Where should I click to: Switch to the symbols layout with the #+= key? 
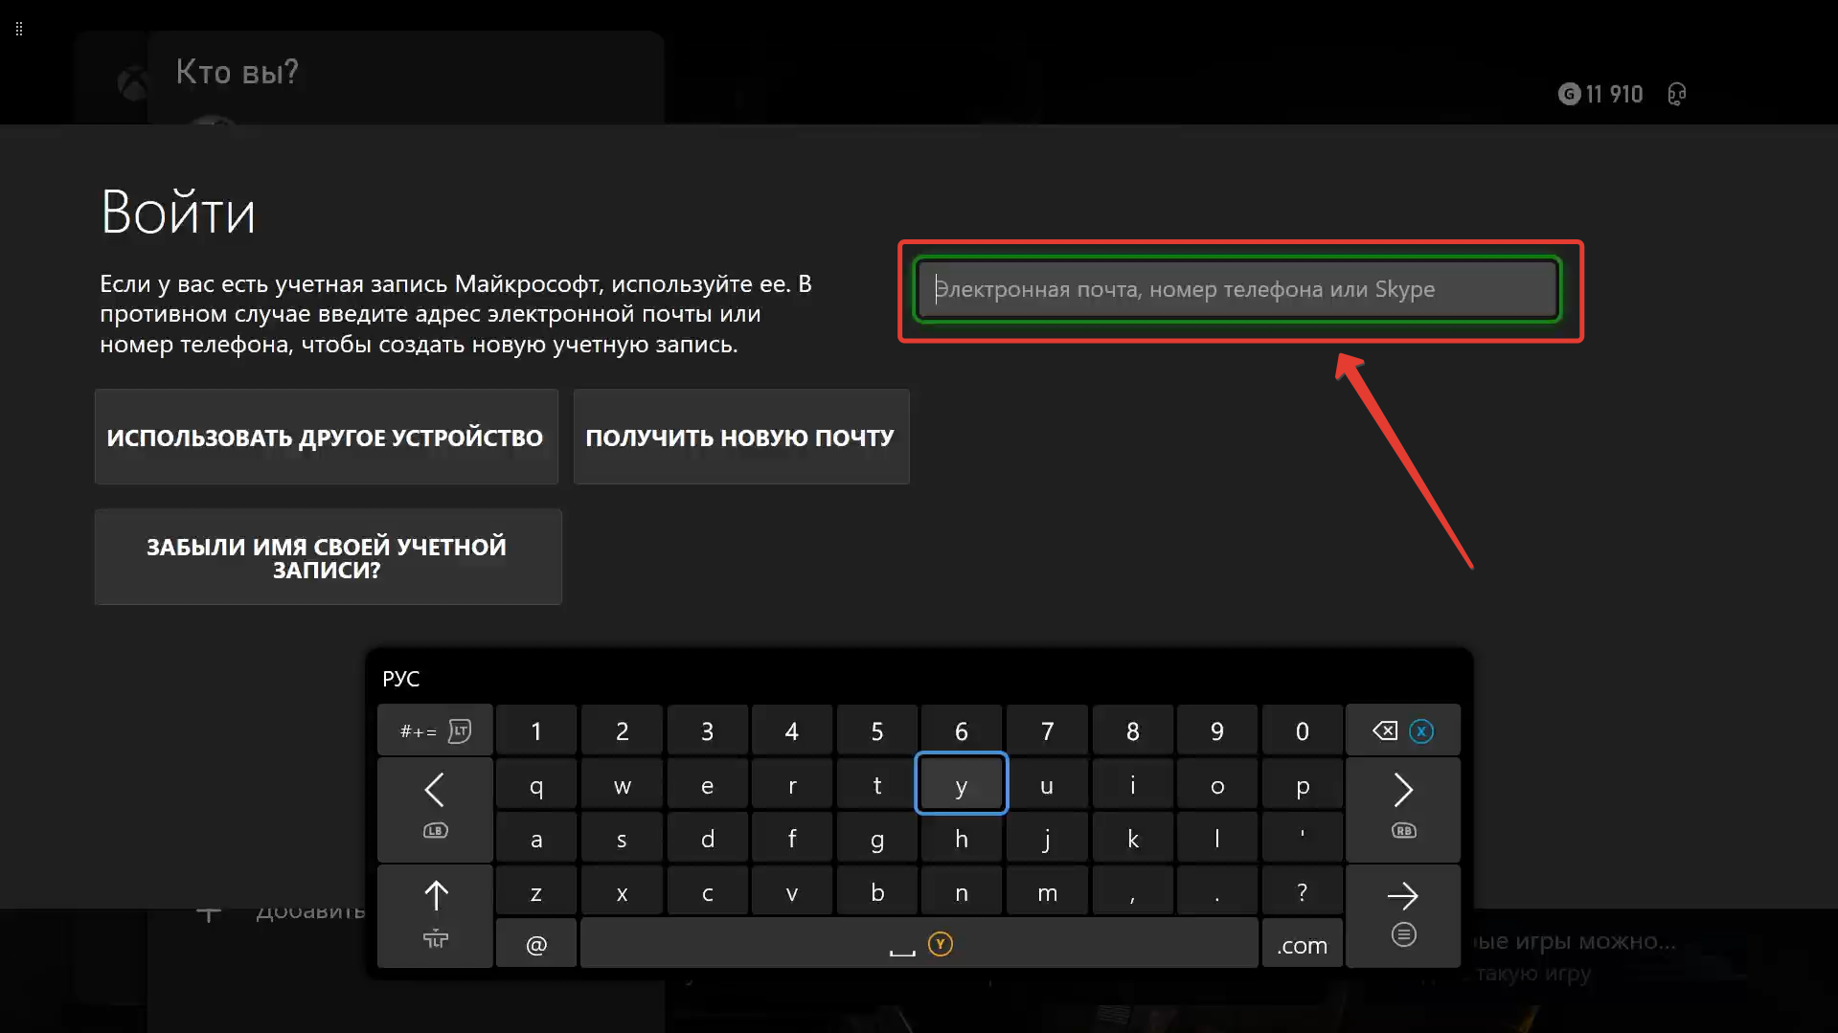pyautogui.click(x=435, y=731)
